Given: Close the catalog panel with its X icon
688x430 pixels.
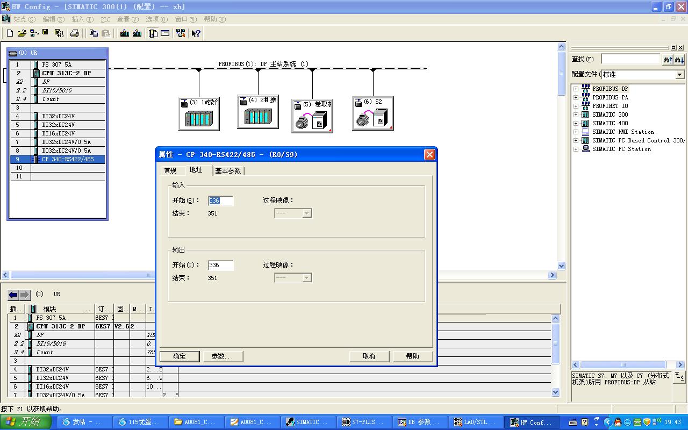Looking at the screenshot, I should click(x=681, y=47).
